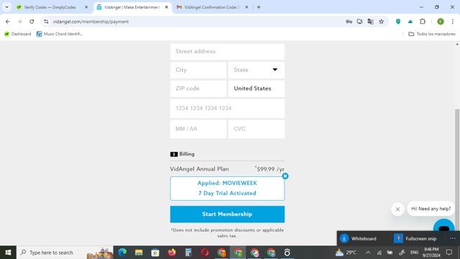The image size is (460, 259).
Task: Click the Start Membership button
Action: 227,214
